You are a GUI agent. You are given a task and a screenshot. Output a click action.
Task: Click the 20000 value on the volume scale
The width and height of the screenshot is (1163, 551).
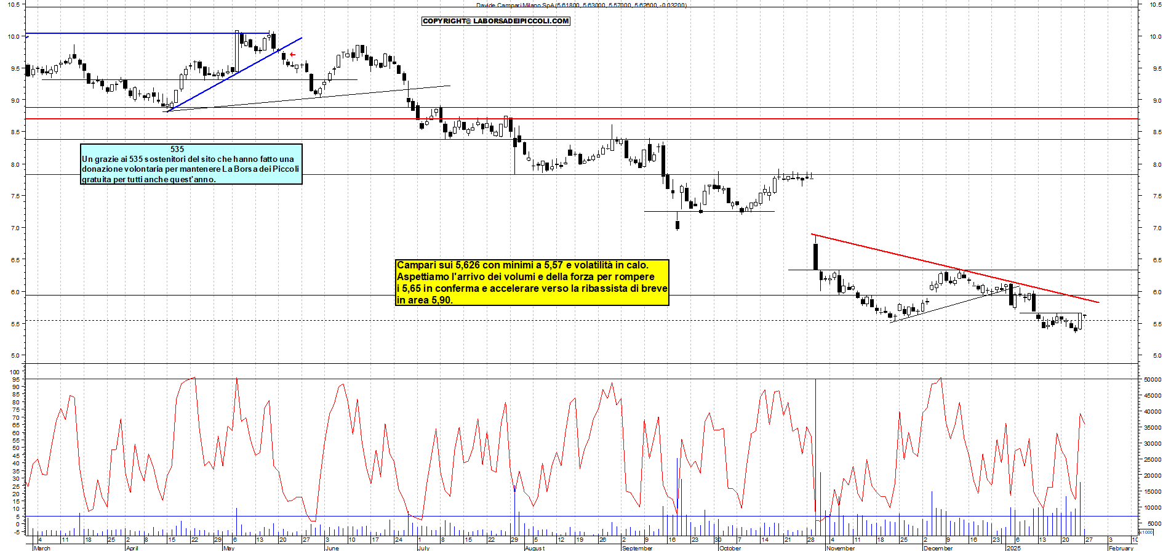coord(1152,476)
